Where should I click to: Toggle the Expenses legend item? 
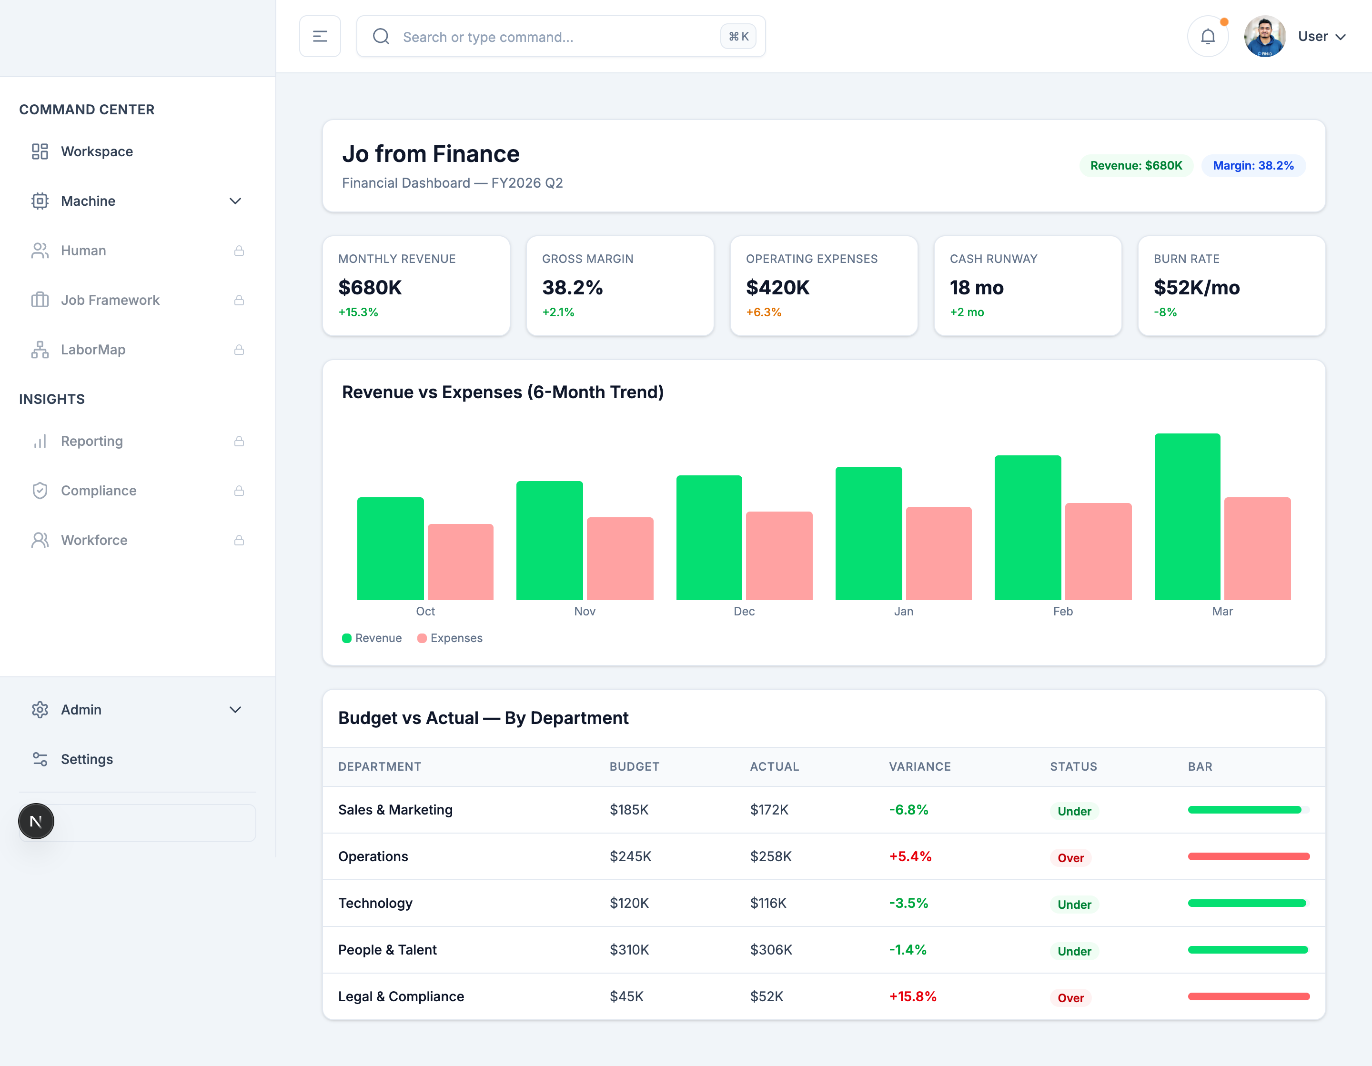pyautogui.click(x=450, y=638)
